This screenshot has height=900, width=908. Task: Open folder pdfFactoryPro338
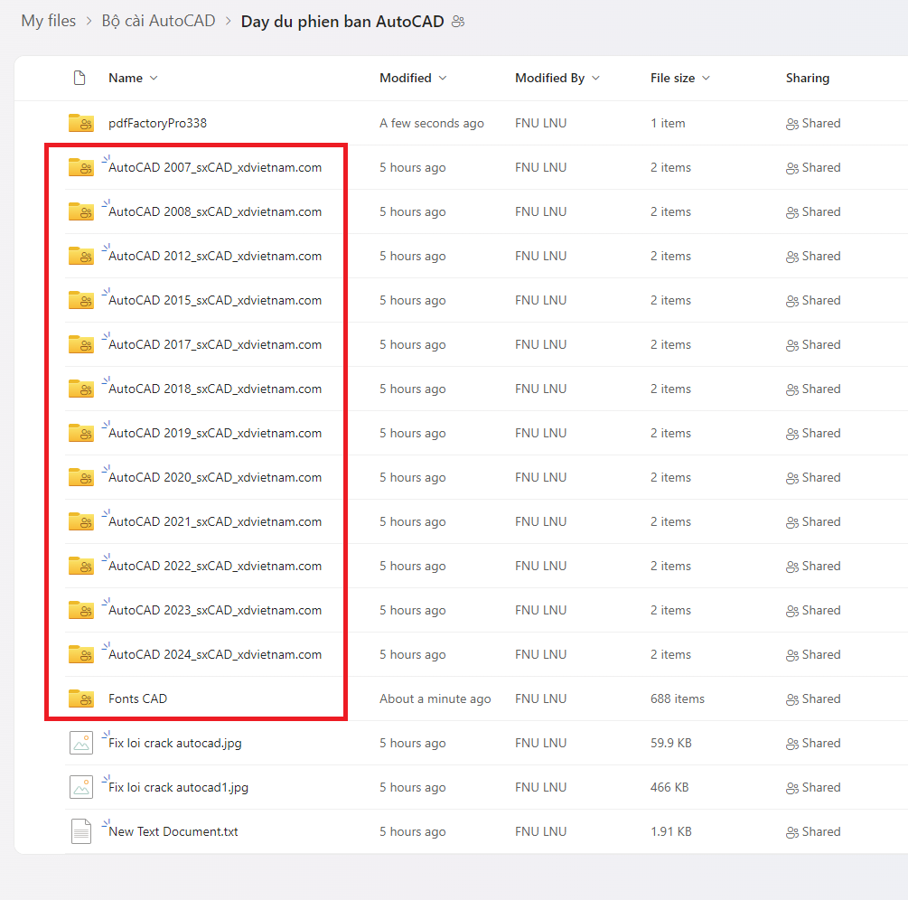tap(157, 124)
